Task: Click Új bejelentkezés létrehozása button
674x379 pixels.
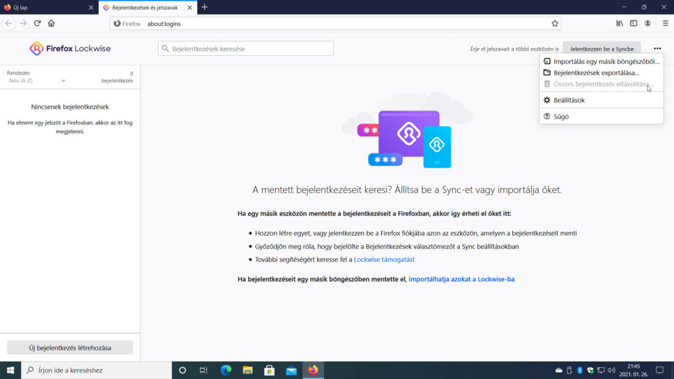Action: [70, 347]
